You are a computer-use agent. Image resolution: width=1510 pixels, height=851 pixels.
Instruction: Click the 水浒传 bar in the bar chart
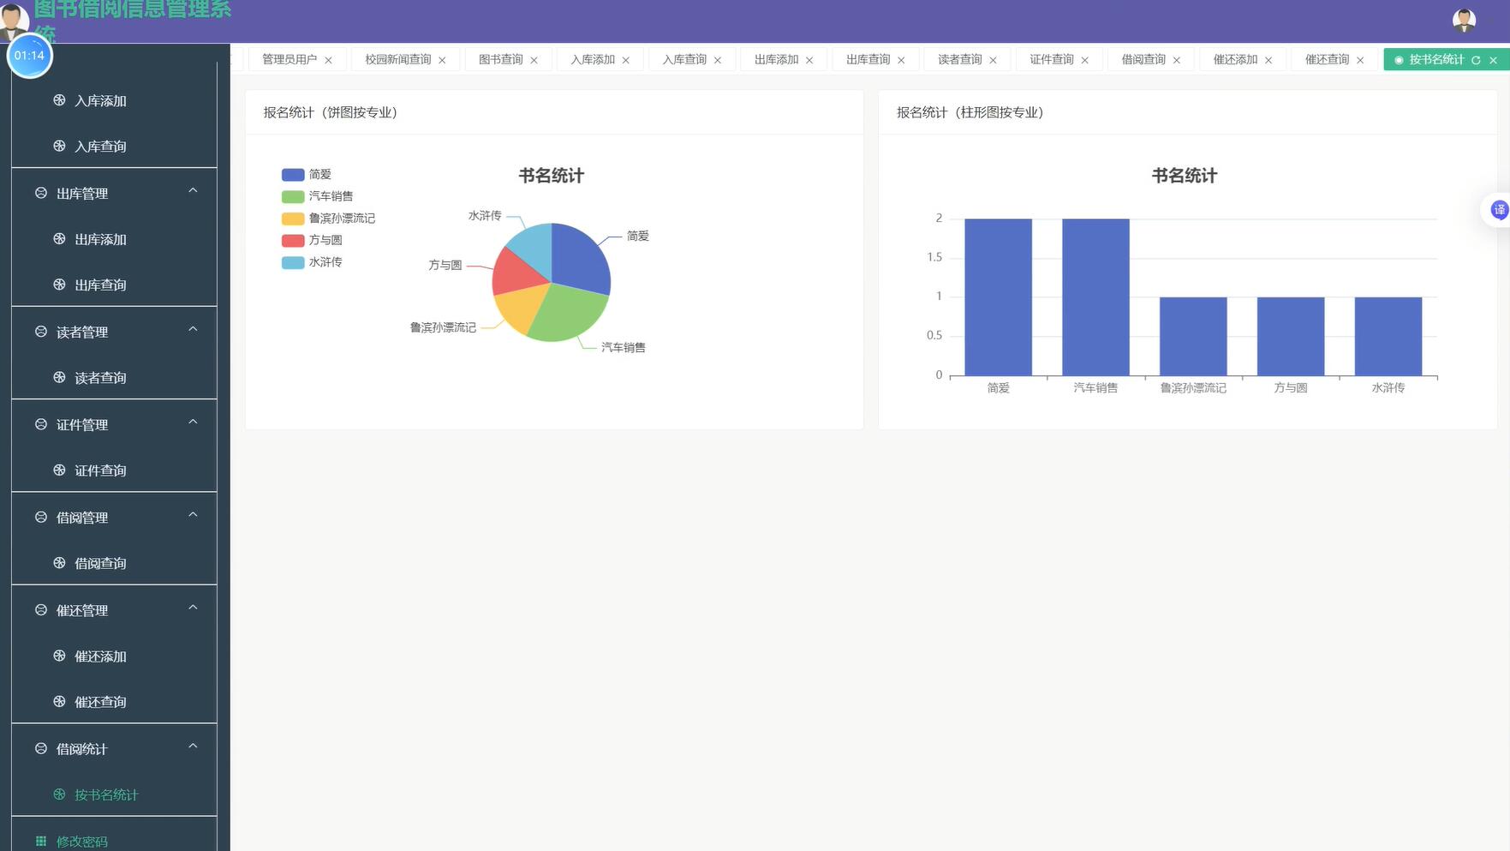pyautogui.click(x=1388, y=336)
